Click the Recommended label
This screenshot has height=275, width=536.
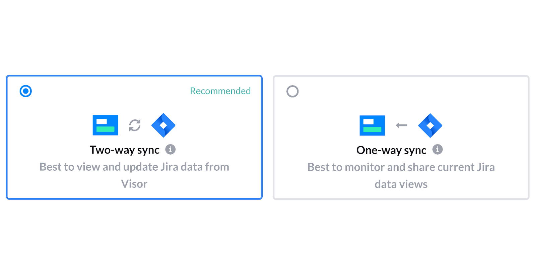[220, 91]
